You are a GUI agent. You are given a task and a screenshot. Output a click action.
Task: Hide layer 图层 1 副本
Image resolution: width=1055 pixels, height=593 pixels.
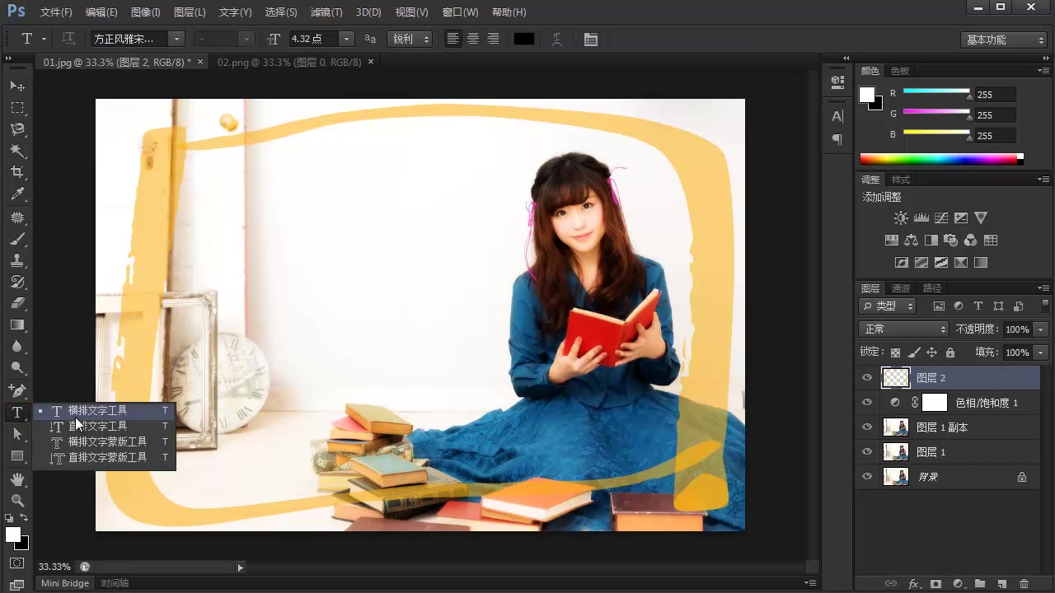pyautogui.click(x=866, y=427)
